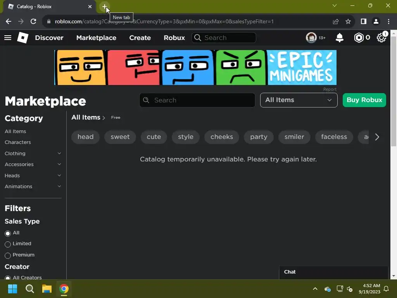Select the Premium sales type radio
Viewport: 397px width, 298px height.
(x=8, y=255)
